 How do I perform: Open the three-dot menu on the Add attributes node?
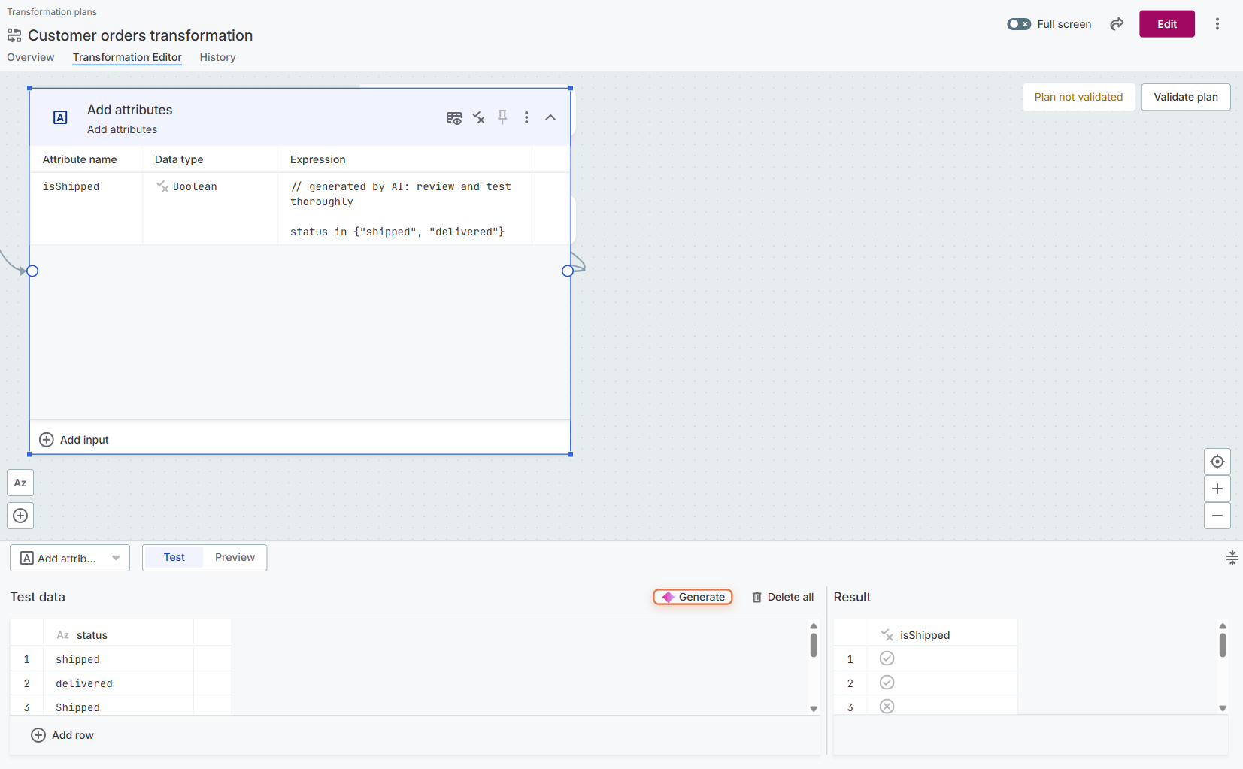[x=526, y=117]
